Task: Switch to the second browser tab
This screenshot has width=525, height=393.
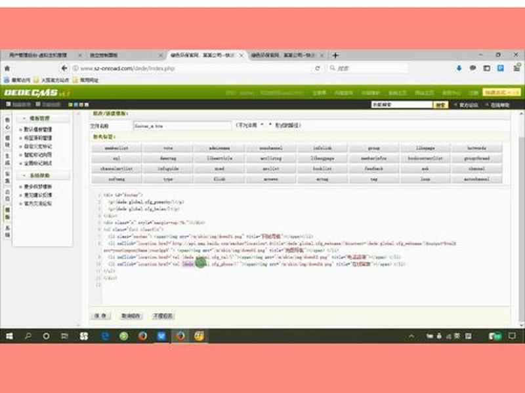Action: [x=125, y=55]
